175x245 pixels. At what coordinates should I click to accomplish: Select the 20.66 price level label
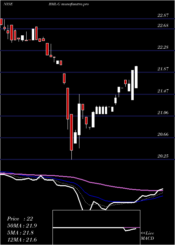pyautogui.click(x=163, y=134)
